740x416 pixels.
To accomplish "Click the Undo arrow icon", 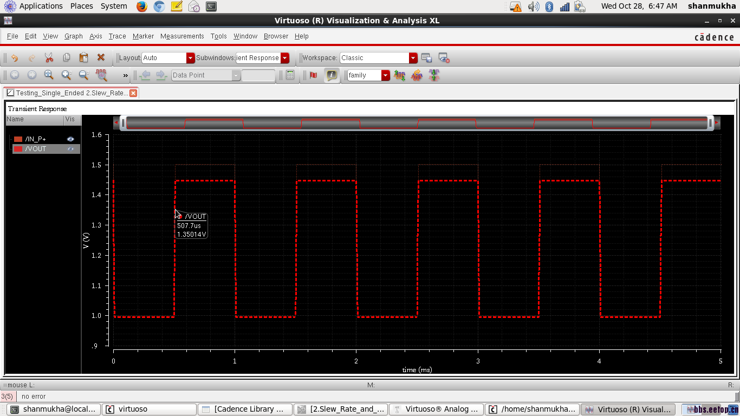I will coord(15,58).
